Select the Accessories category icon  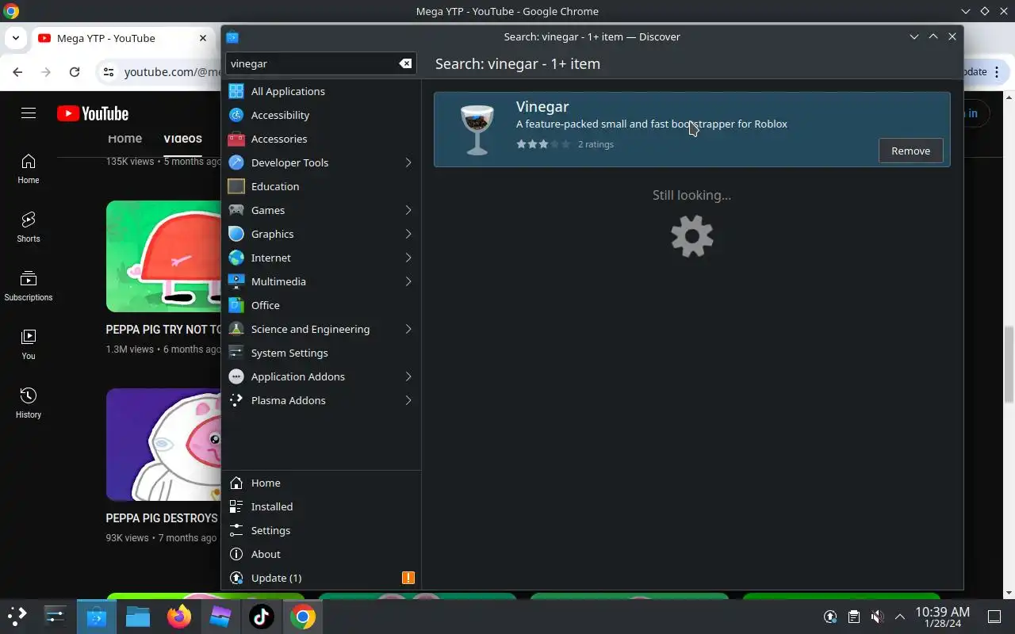236,139
